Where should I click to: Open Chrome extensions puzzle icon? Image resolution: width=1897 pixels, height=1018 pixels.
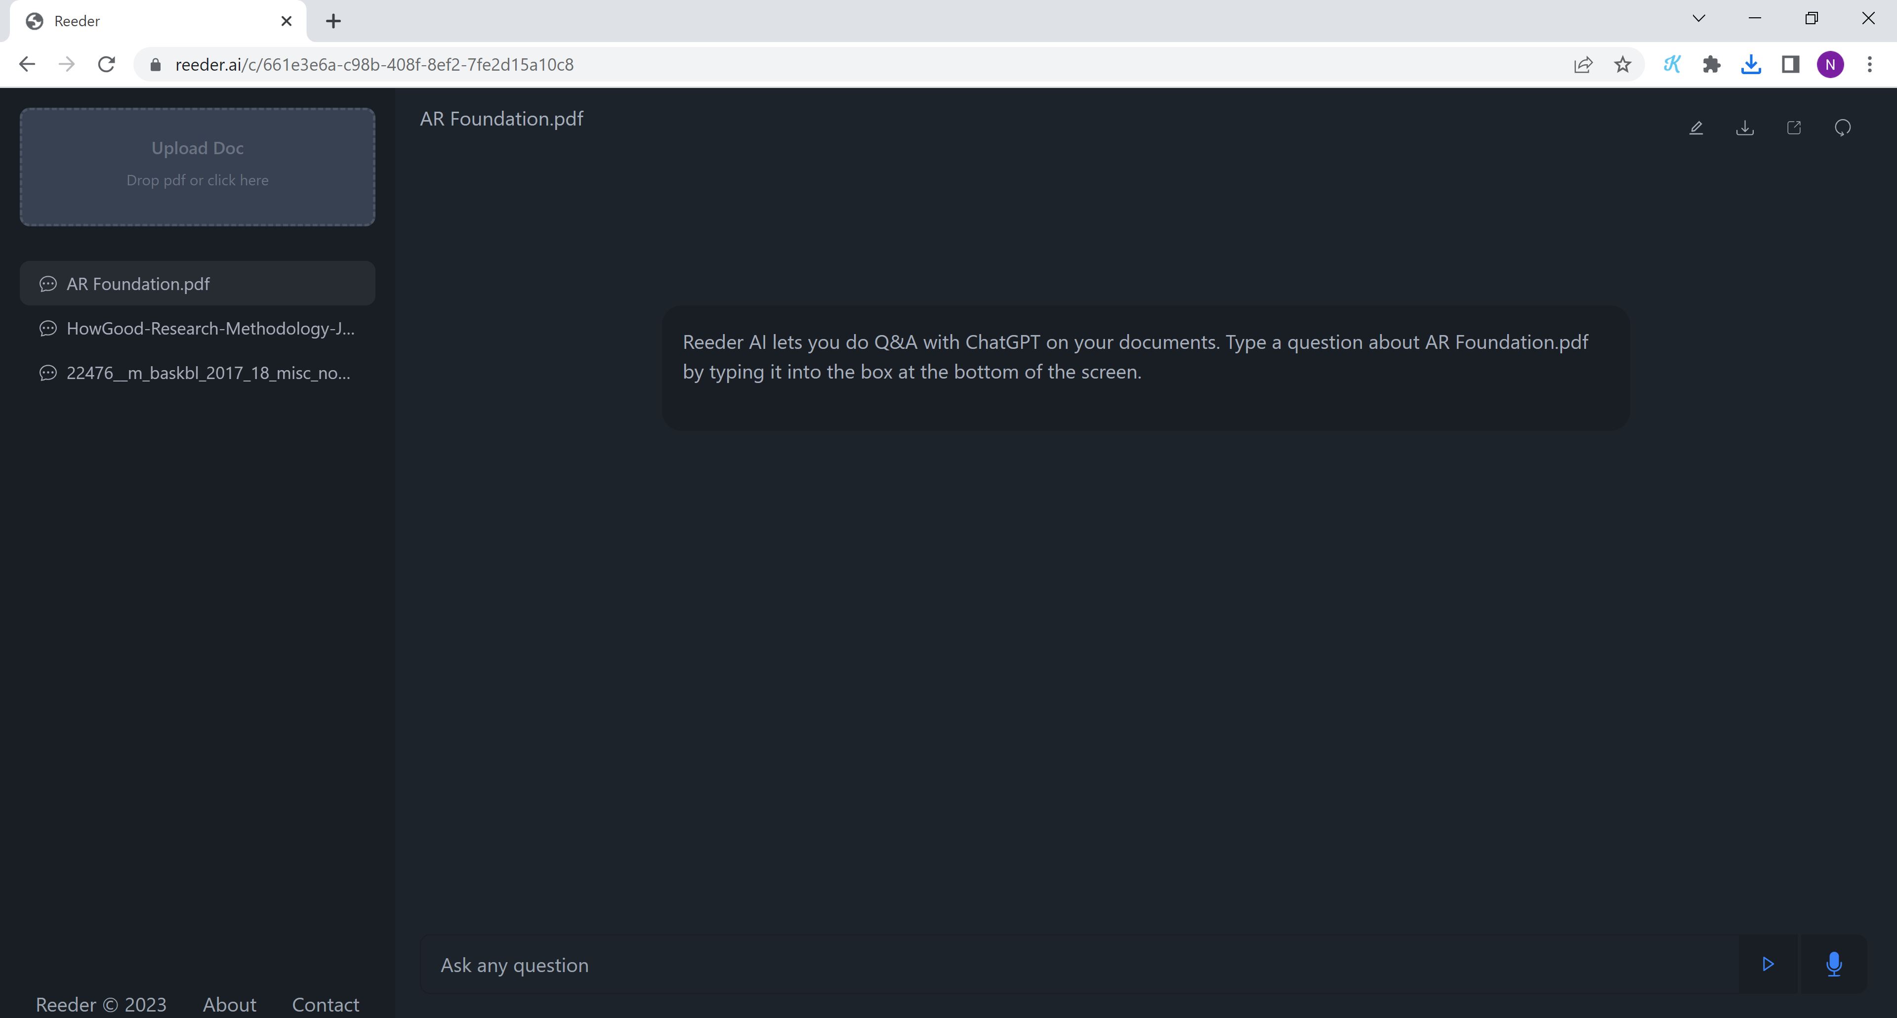click(x=1711, y=65)
